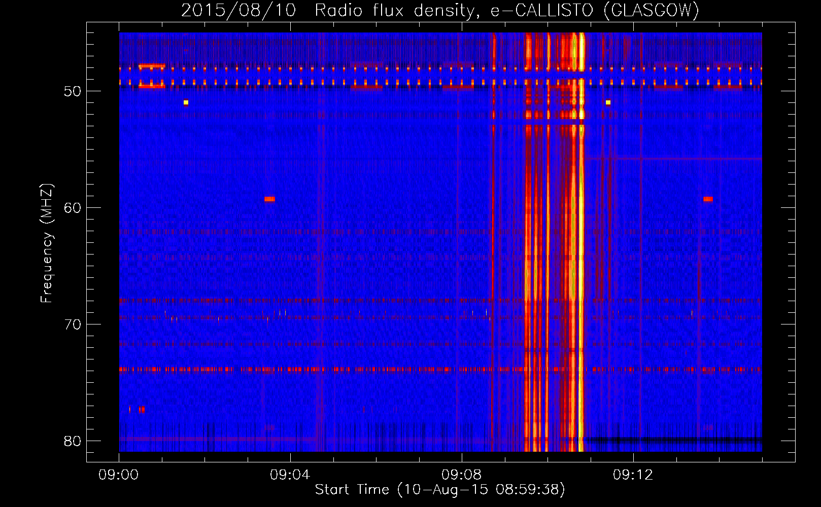The height and width of the screenshot is (507, 821).
Task: Click the 80 frequency tick label
Action: pos(73,441)
